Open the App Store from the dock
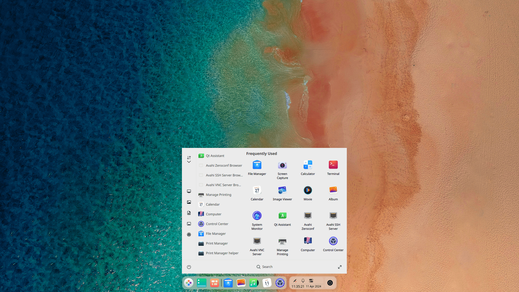 [x=215, y=283]
